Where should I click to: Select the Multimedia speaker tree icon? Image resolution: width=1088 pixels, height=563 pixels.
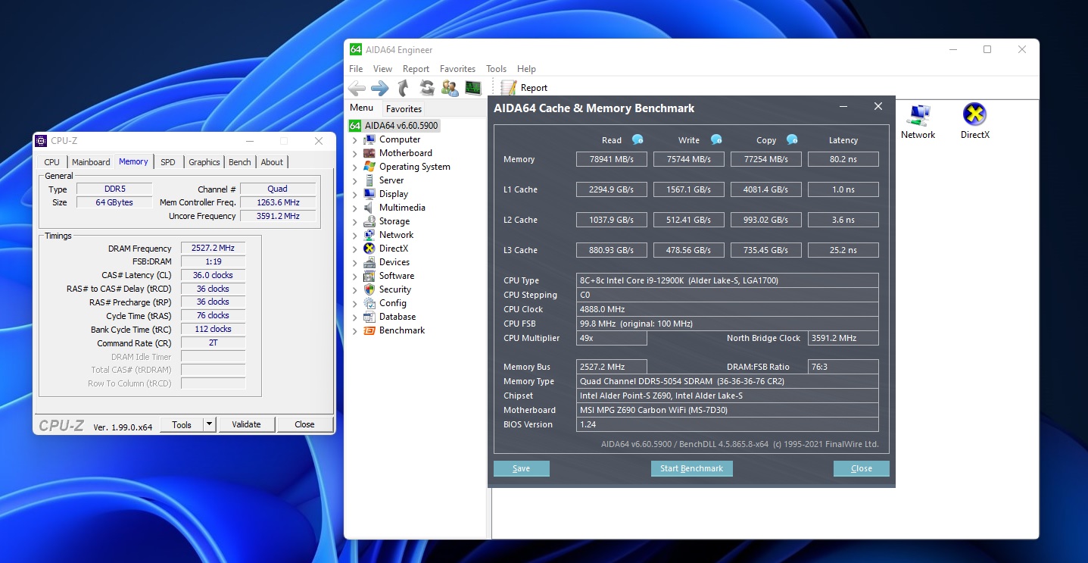click(x=369, y=208)
